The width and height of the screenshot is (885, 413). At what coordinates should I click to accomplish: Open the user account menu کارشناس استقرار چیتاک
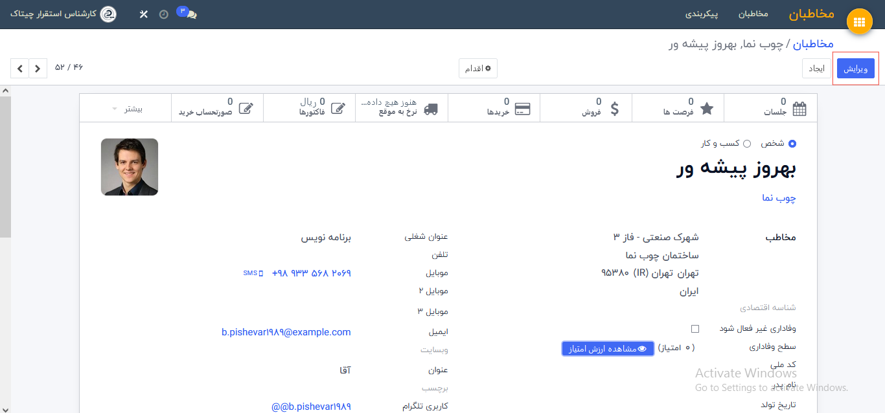63,14
